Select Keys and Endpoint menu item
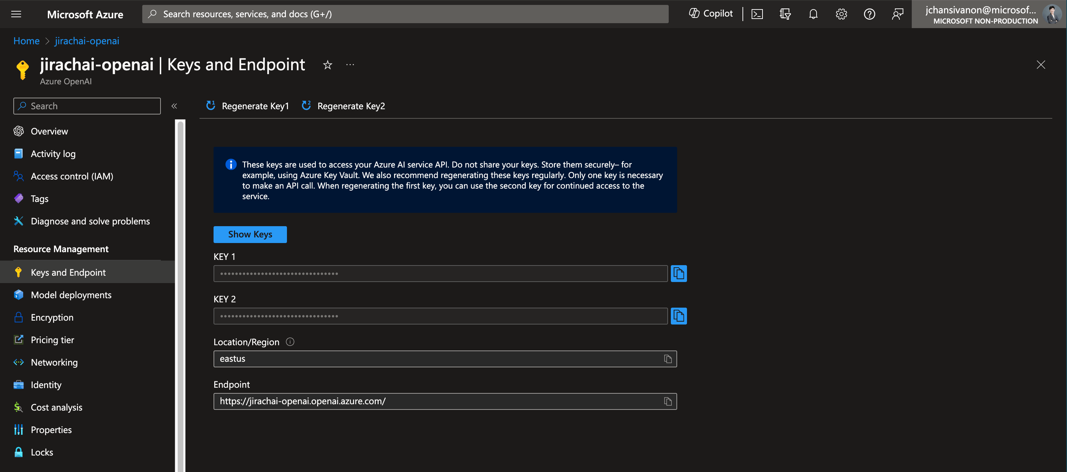Image resolution: width=1067 pixels, height=472 pixels. [x=87, y=272]
